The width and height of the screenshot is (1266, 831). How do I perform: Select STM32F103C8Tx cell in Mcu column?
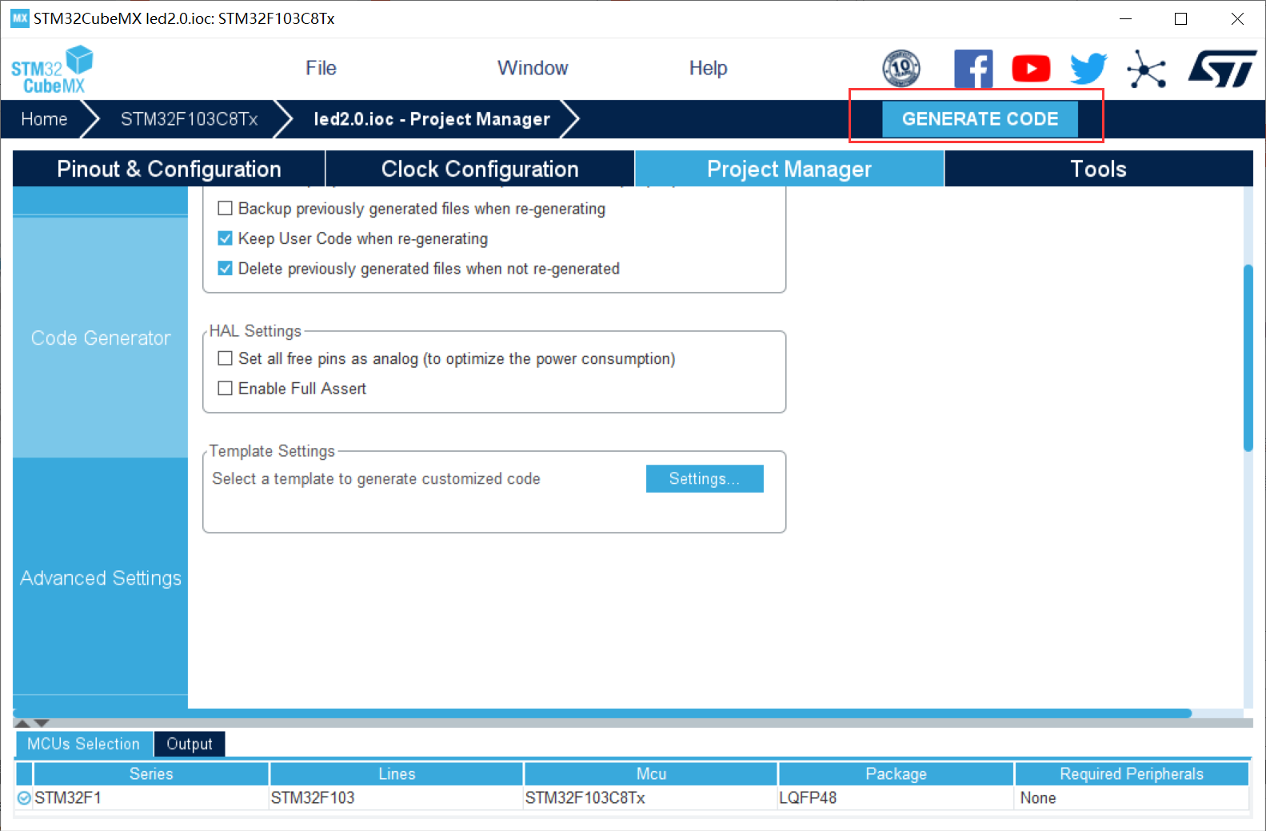[651, 797]
